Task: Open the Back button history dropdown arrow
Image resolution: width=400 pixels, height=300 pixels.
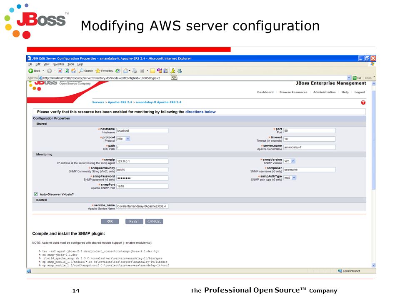Action: (x=43, y=71)
